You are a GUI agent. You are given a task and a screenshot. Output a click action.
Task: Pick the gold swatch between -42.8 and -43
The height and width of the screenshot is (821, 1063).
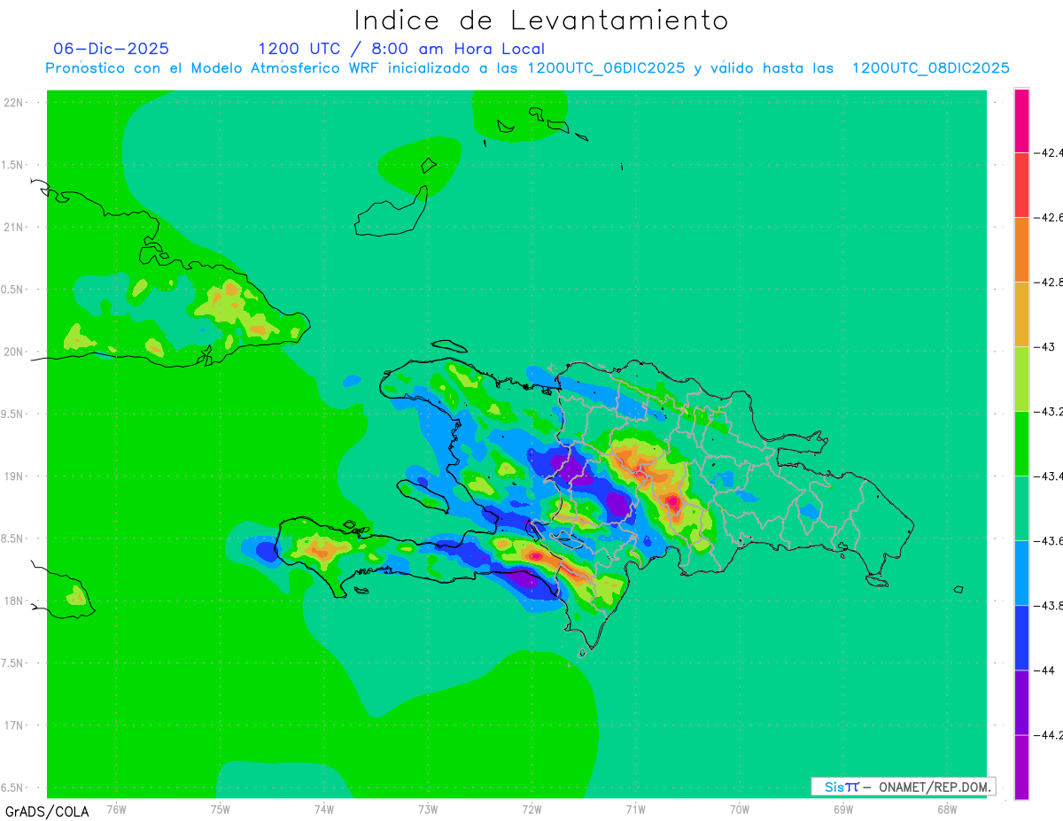pos(1021,314)
